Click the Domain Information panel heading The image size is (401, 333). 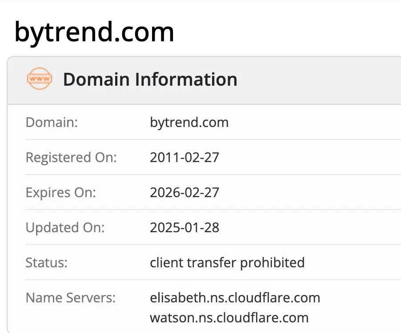[150, 79]
